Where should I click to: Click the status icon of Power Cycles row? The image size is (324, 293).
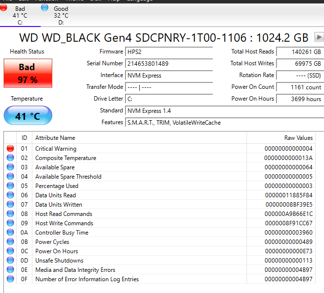[10, 241]
